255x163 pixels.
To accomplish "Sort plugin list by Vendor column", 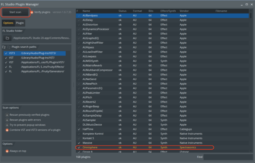I will click(184, 11).
